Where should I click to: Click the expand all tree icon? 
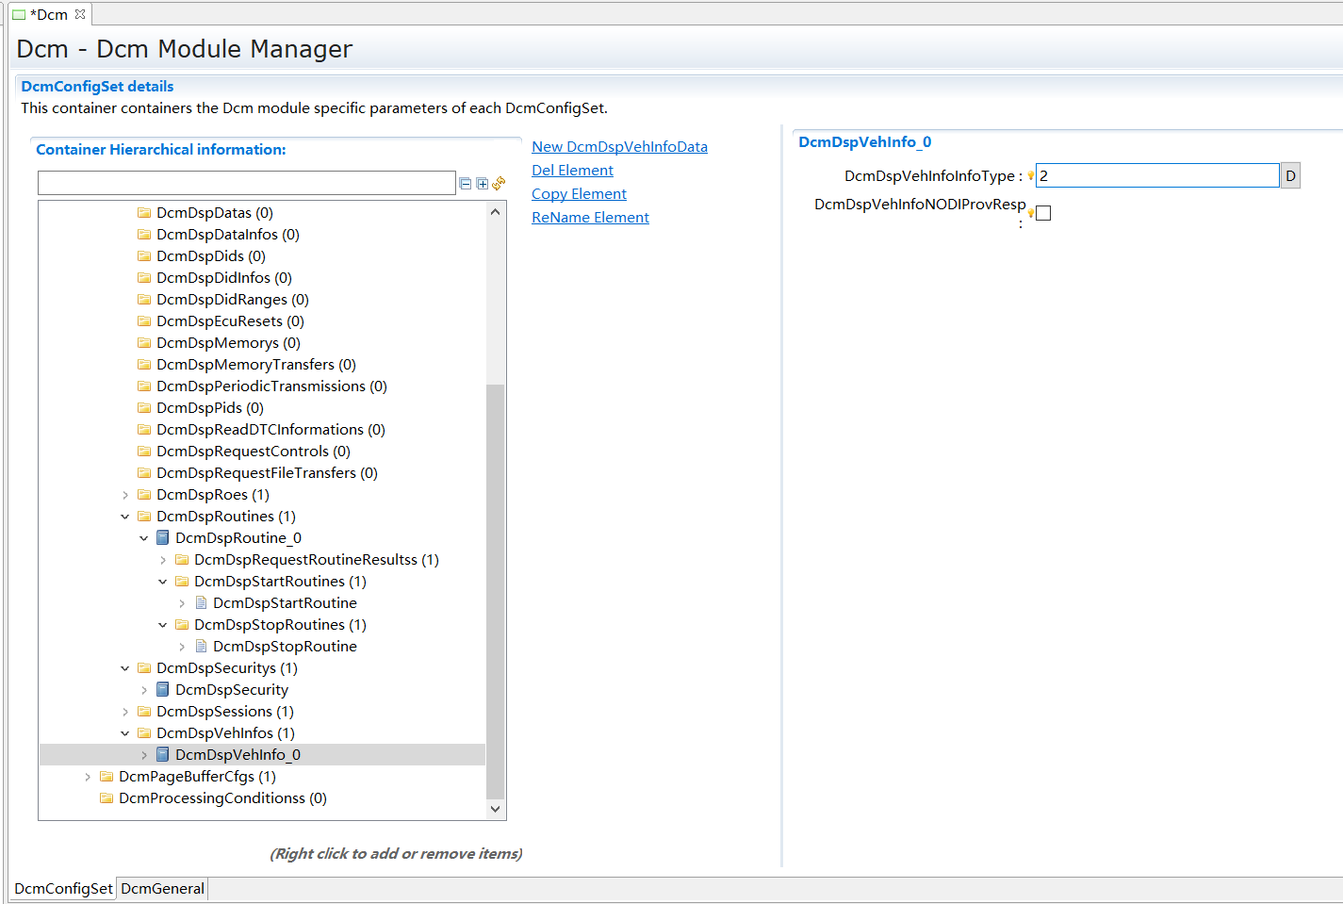pos(483,184)
